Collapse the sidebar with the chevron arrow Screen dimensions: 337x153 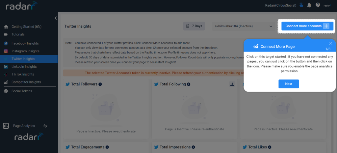(x=56, y=18)
